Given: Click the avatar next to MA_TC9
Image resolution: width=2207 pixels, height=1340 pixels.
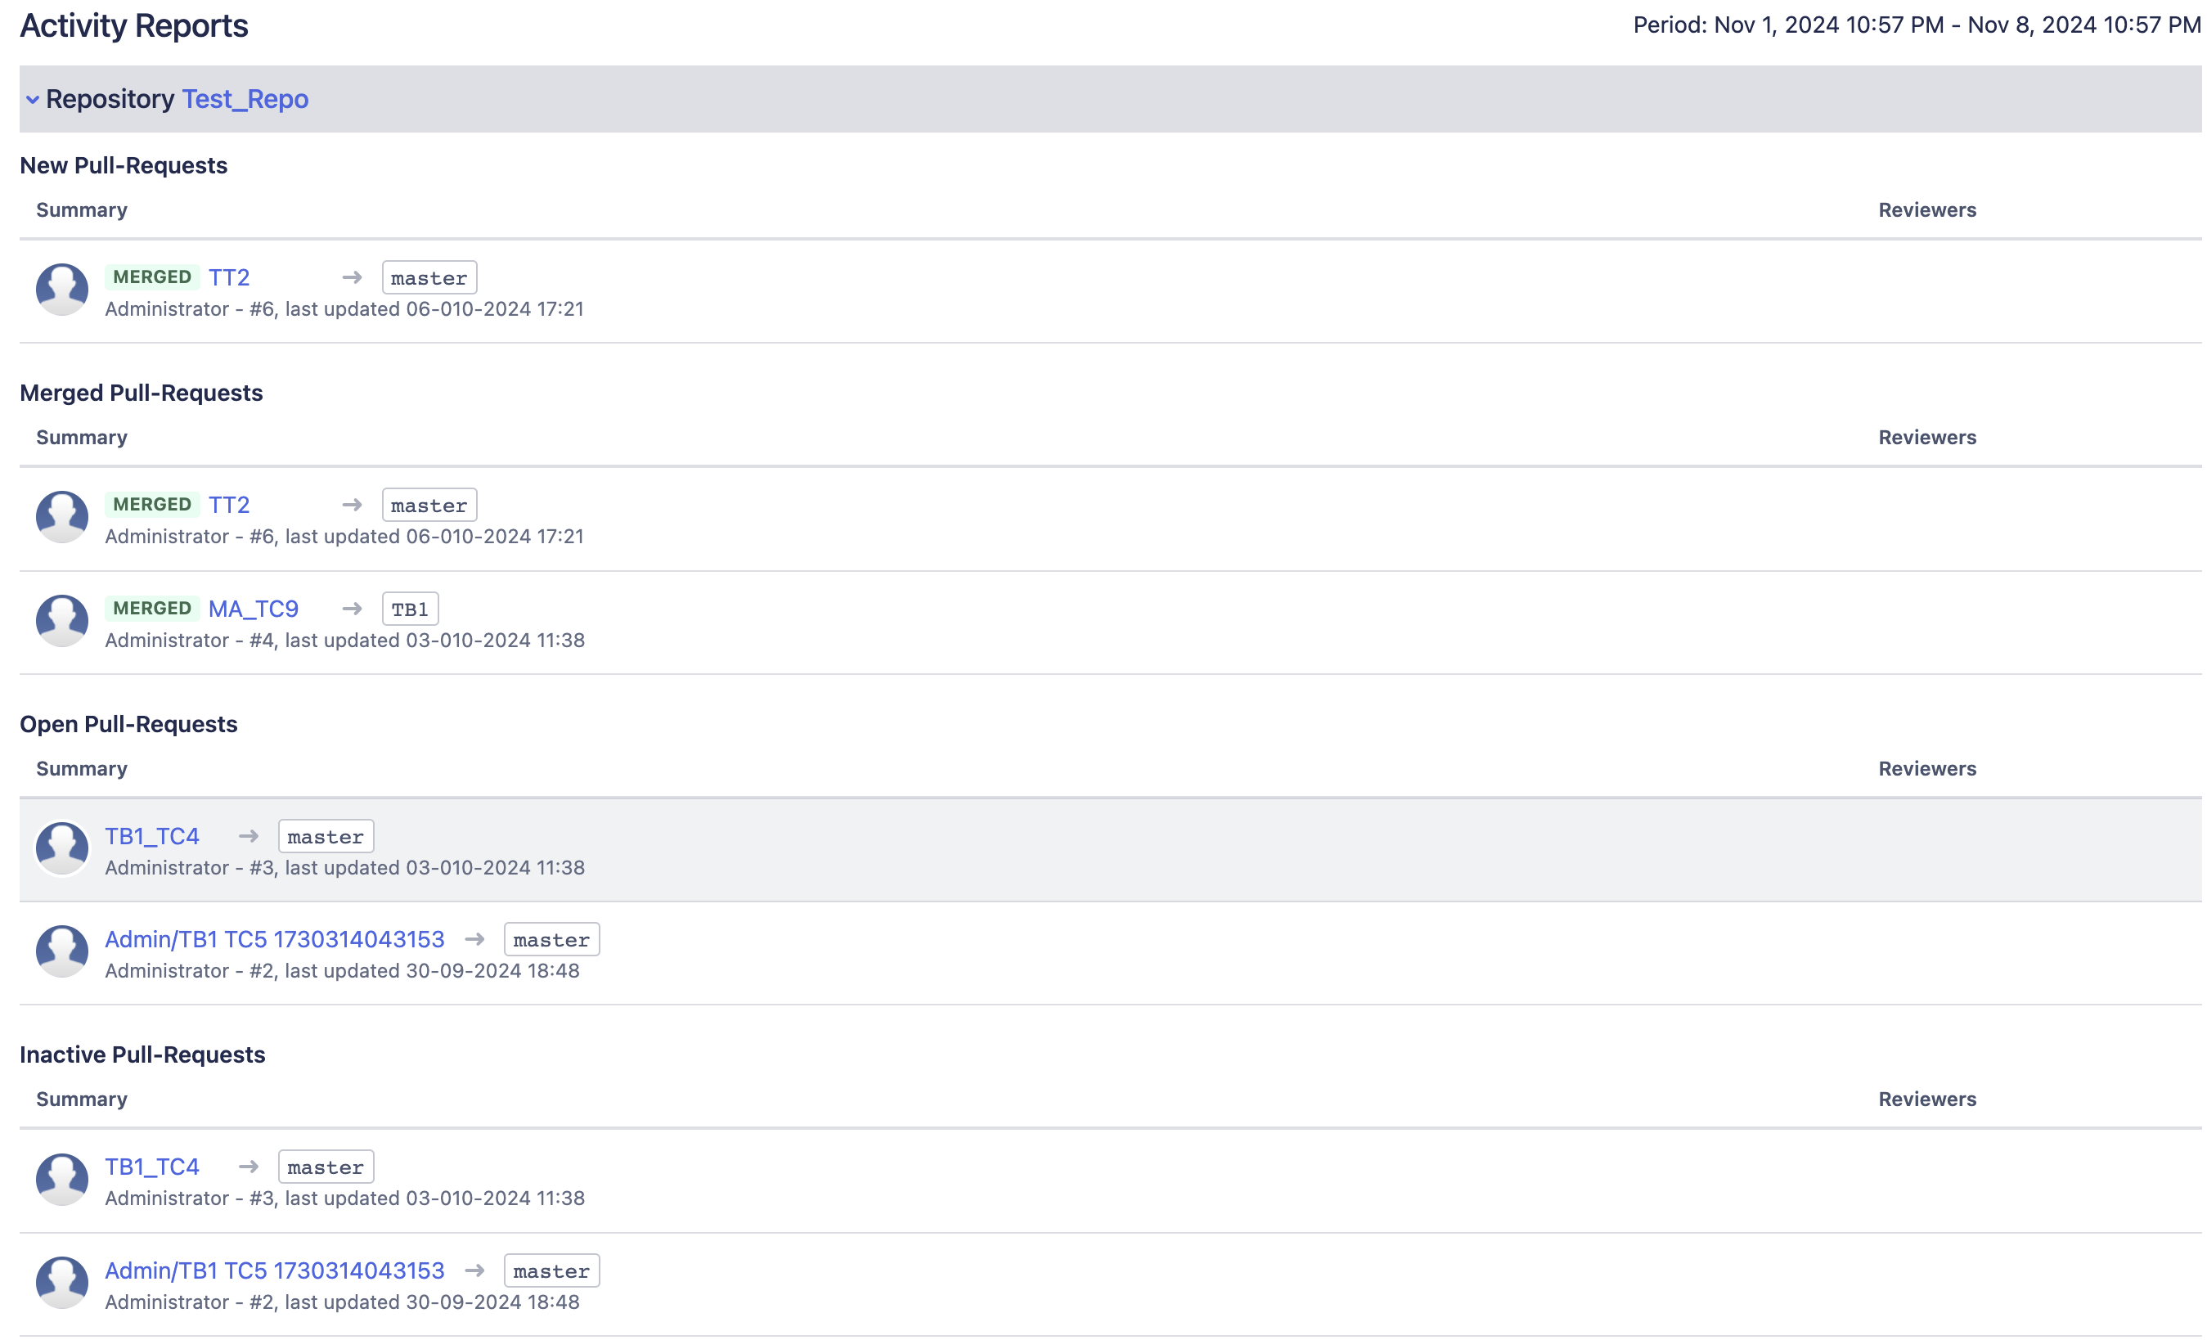Looking at the screenshot, I should click(62, 621).
